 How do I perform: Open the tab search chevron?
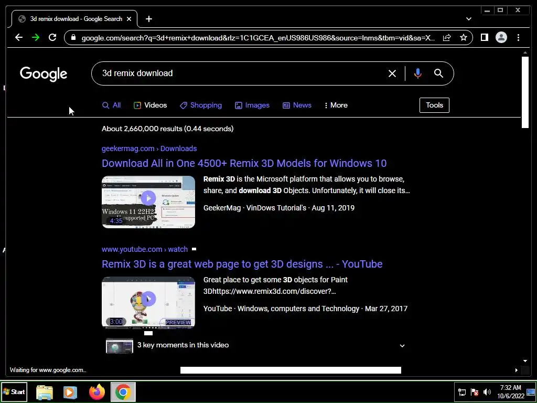point(468,19)
